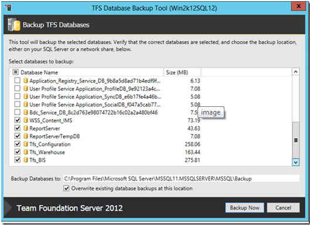Click the Backup Databases to path field

click(181, 179)
